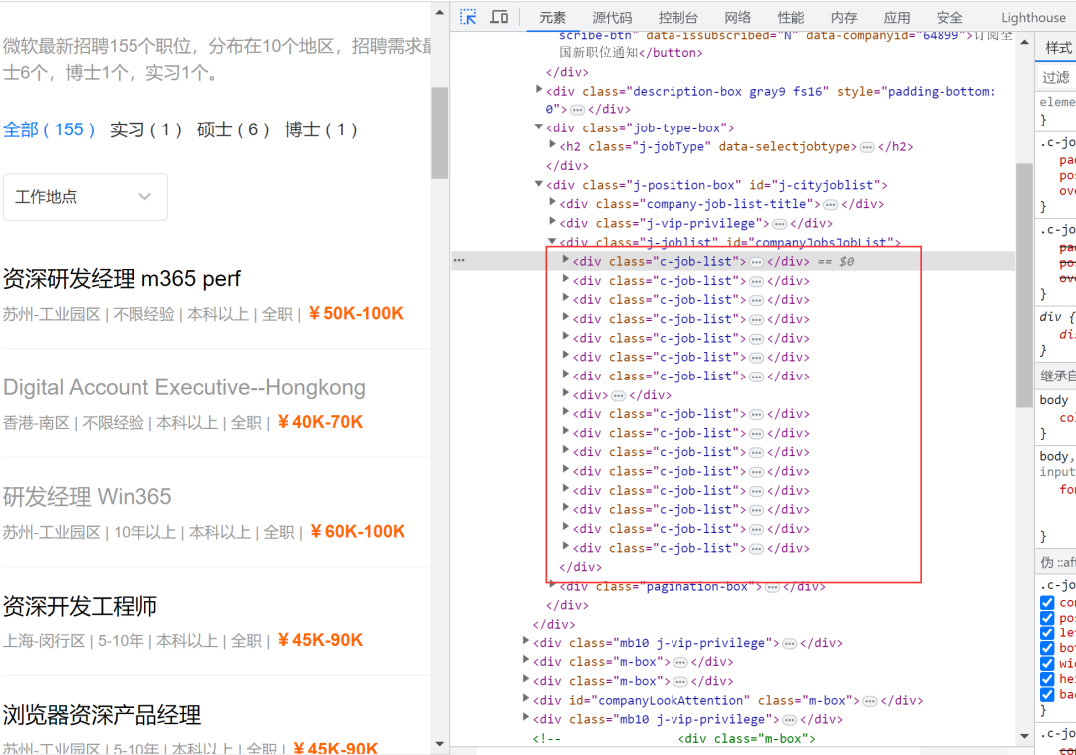Image resolution: width=1076 pixels, height=755 pixels.
Task: Click the ellipsis badge in h2 j-jobType
Action: pyautogui.click(x=867, y=147)
